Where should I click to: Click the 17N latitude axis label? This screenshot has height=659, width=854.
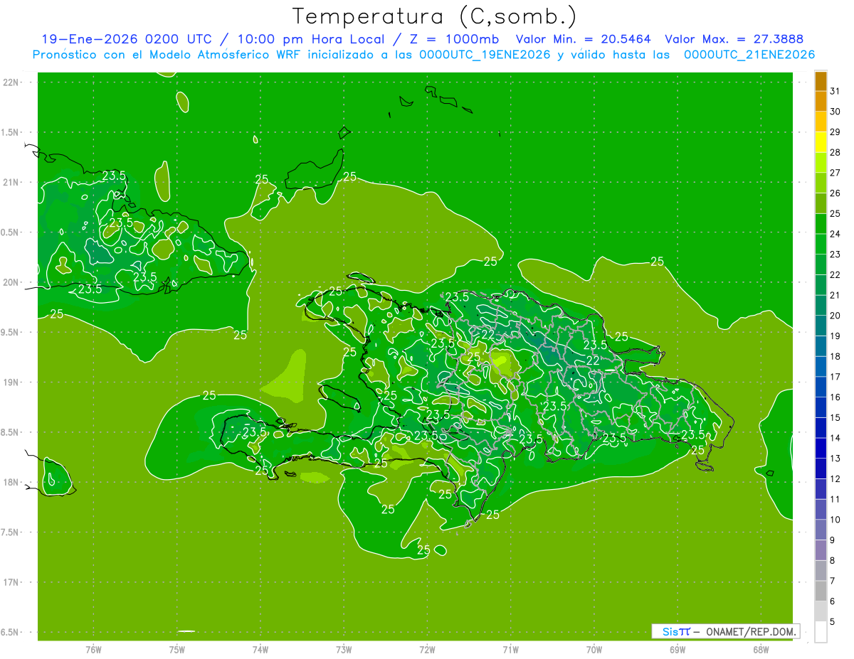coord(12,582)
